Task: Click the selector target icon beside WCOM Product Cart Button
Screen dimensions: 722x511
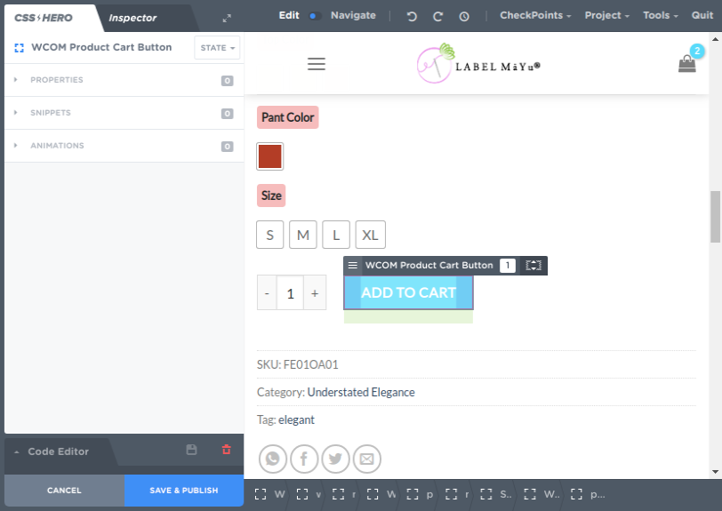Action: tap(19, 48)
